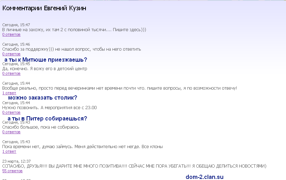Viewport: 286px width, 180px height.
Task: Open "0 ответов" below "Спасибо за поддержку" comment
Action: 11,54
